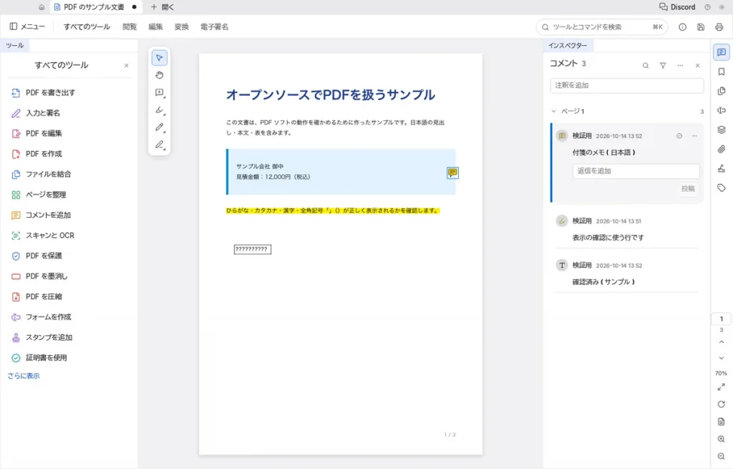Close the すべてのツール panel
733x469 pixels.
[x=126, y=65]
